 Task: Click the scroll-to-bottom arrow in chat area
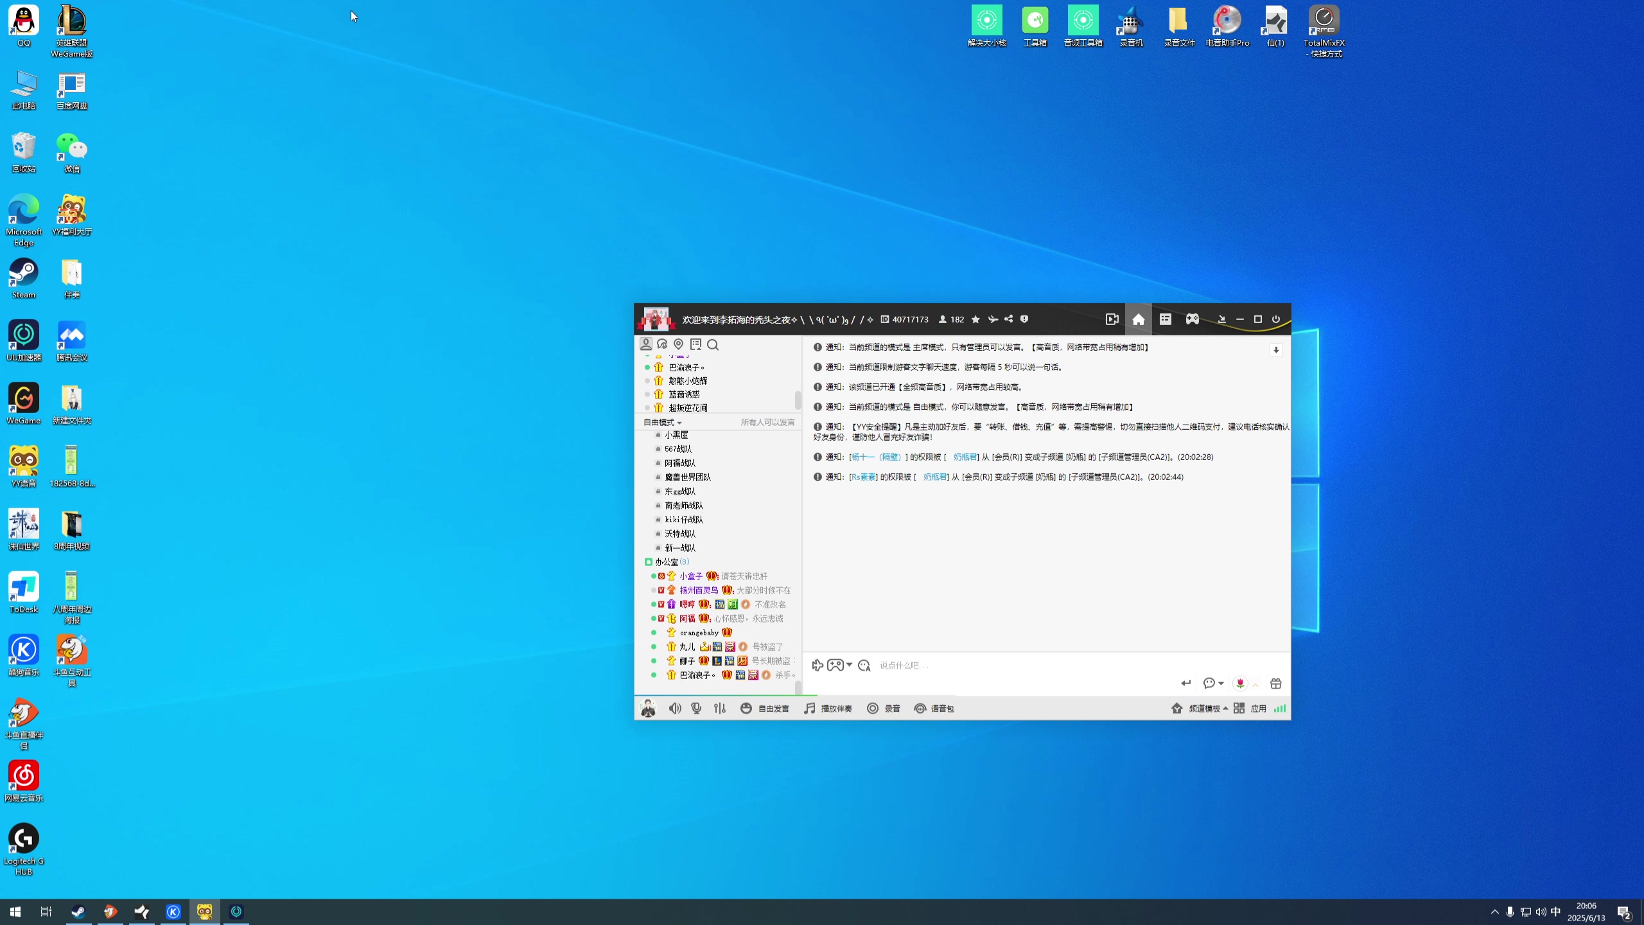tap(1276, 350)
